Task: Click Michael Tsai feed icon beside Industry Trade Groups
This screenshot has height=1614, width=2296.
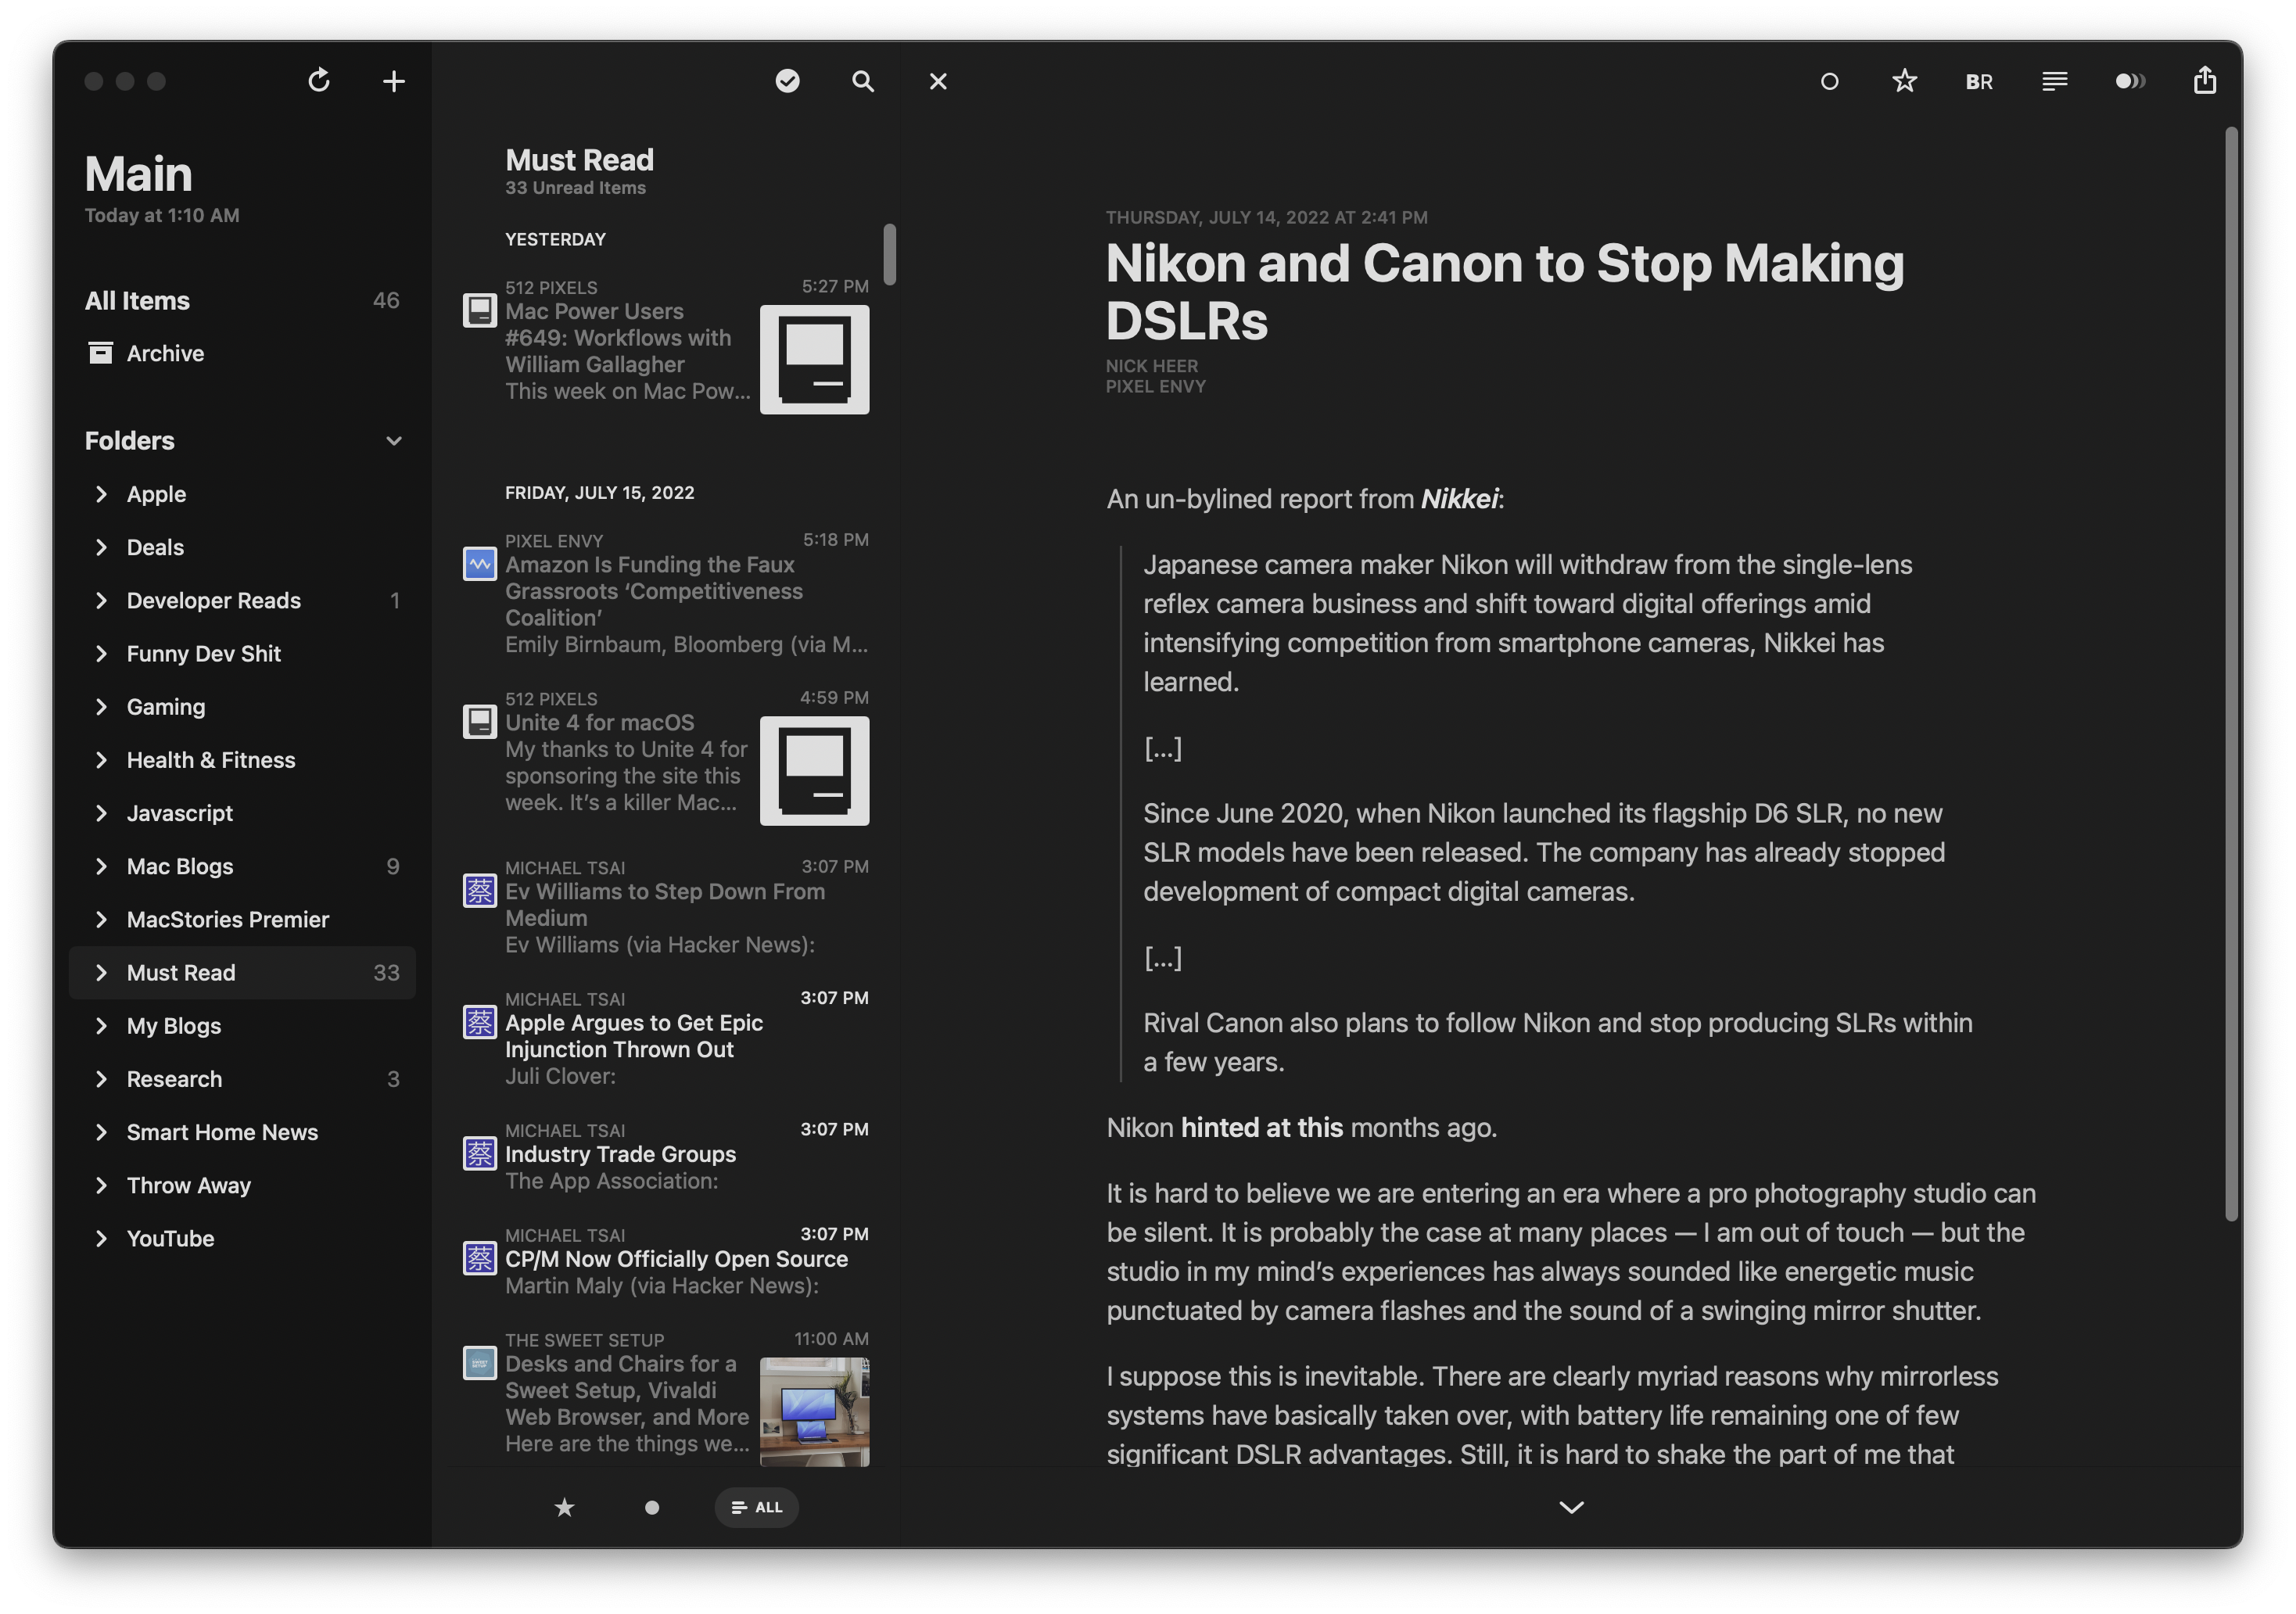Action: coord(479,1153)
